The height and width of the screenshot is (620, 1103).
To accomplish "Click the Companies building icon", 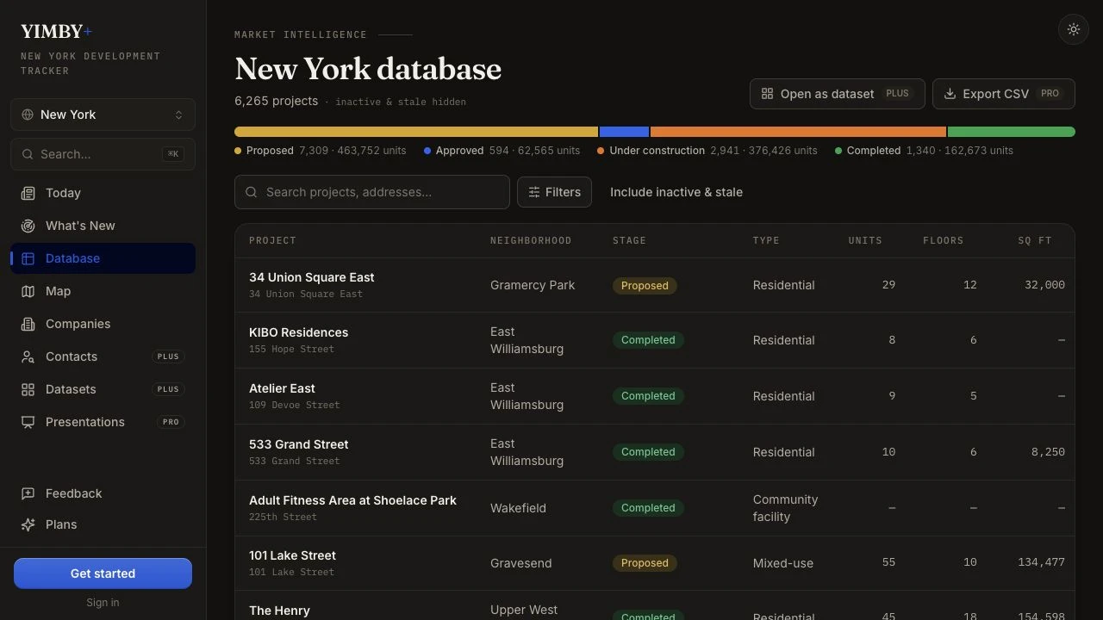I will [x=28, y=324].
